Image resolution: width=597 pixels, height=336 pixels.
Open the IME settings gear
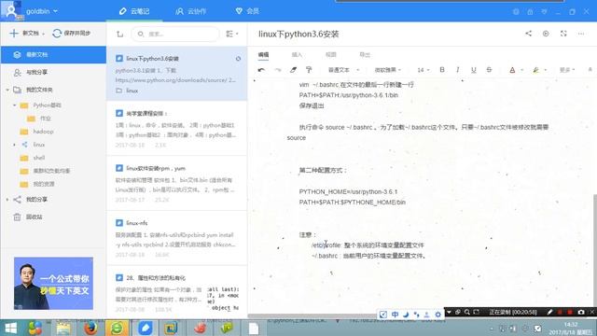coord(437,315)
